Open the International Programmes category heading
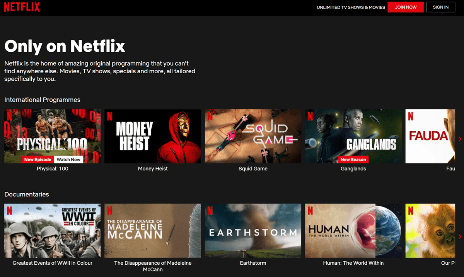Screen dimensions: 464x277 tap(42, 100)
